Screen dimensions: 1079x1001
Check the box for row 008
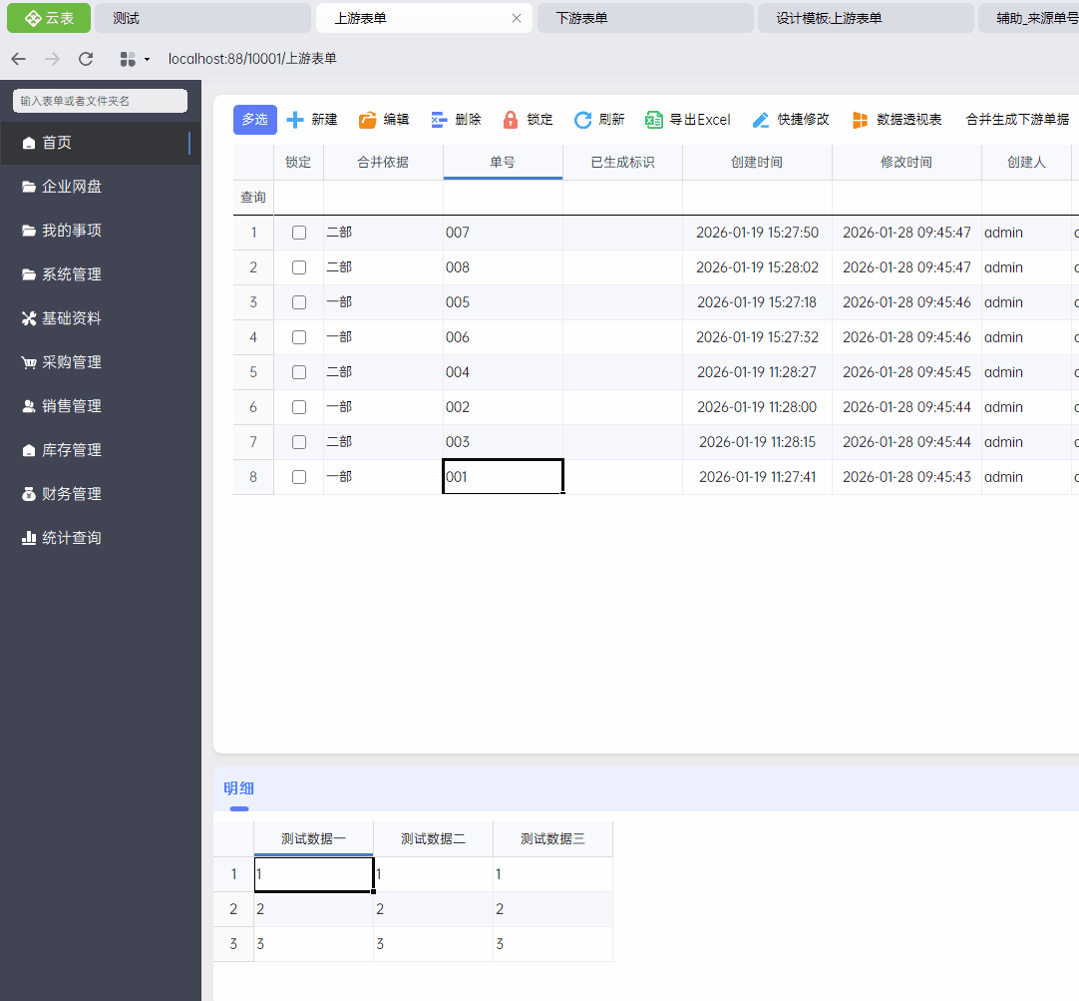tap(298, 267)
